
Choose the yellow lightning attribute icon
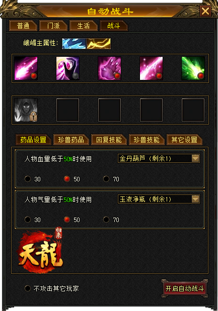(x=99, y=44)
